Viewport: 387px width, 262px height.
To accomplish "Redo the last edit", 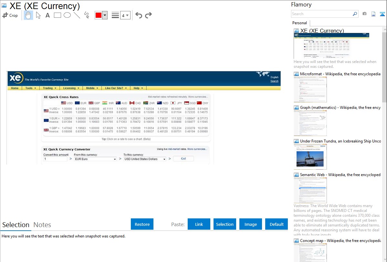I will (148, 15).
